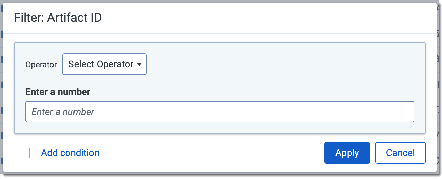Click the Add condition link
The image size is (442, 179).
click(70, 153)
